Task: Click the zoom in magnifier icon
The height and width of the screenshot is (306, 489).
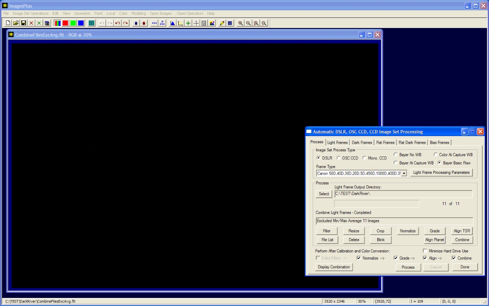Action: (240, 23)
